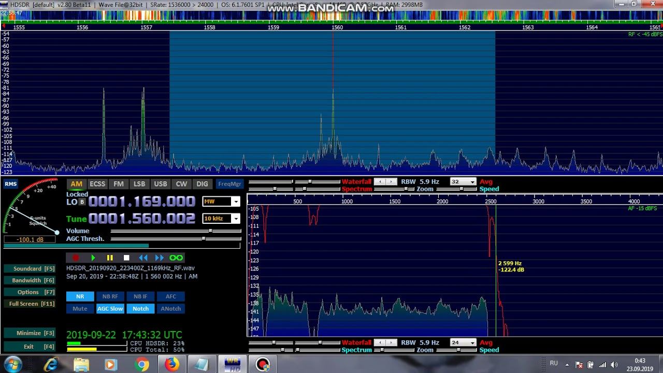Screen dimensions: 663x373
Task: Toggle AGC Slow setting
Action: 110,309
